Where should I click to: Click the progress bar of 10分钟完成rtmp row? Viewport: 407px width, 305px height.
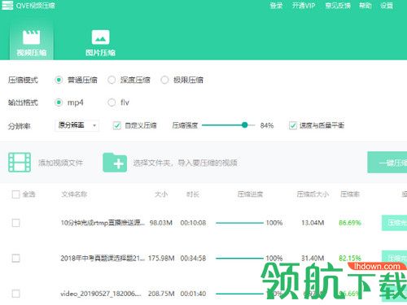pos(239,223)
